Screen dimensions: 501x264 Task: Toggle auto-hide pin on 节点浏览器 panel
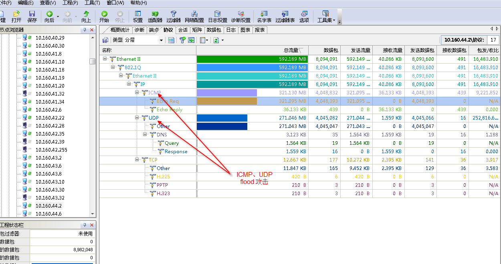[85, 29]
